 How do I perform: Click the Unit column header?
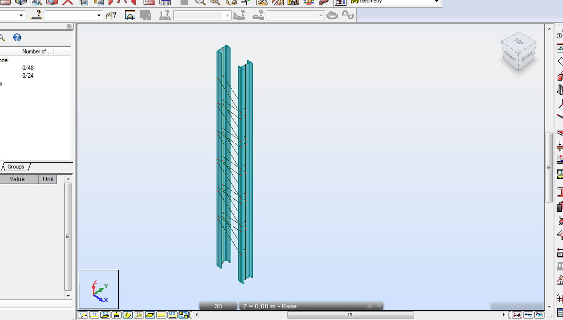click(x=48, y=179)
